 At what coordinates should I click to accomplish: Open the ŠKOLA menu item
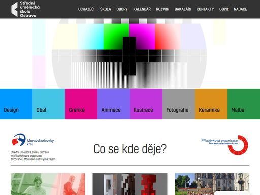(x=106, y=9)
